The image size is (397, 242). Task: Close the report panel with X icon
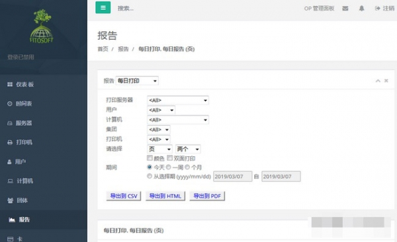386,80
